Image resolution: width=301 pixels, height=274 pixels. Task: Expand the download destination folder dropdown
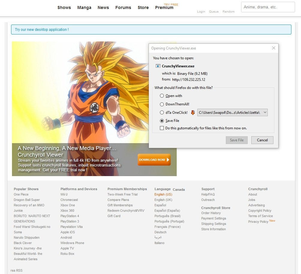(x=265, y=112)
